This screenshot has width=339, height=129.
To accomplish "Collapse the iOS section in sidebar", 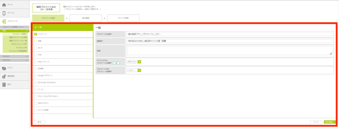I will click(x=15, y=31).
